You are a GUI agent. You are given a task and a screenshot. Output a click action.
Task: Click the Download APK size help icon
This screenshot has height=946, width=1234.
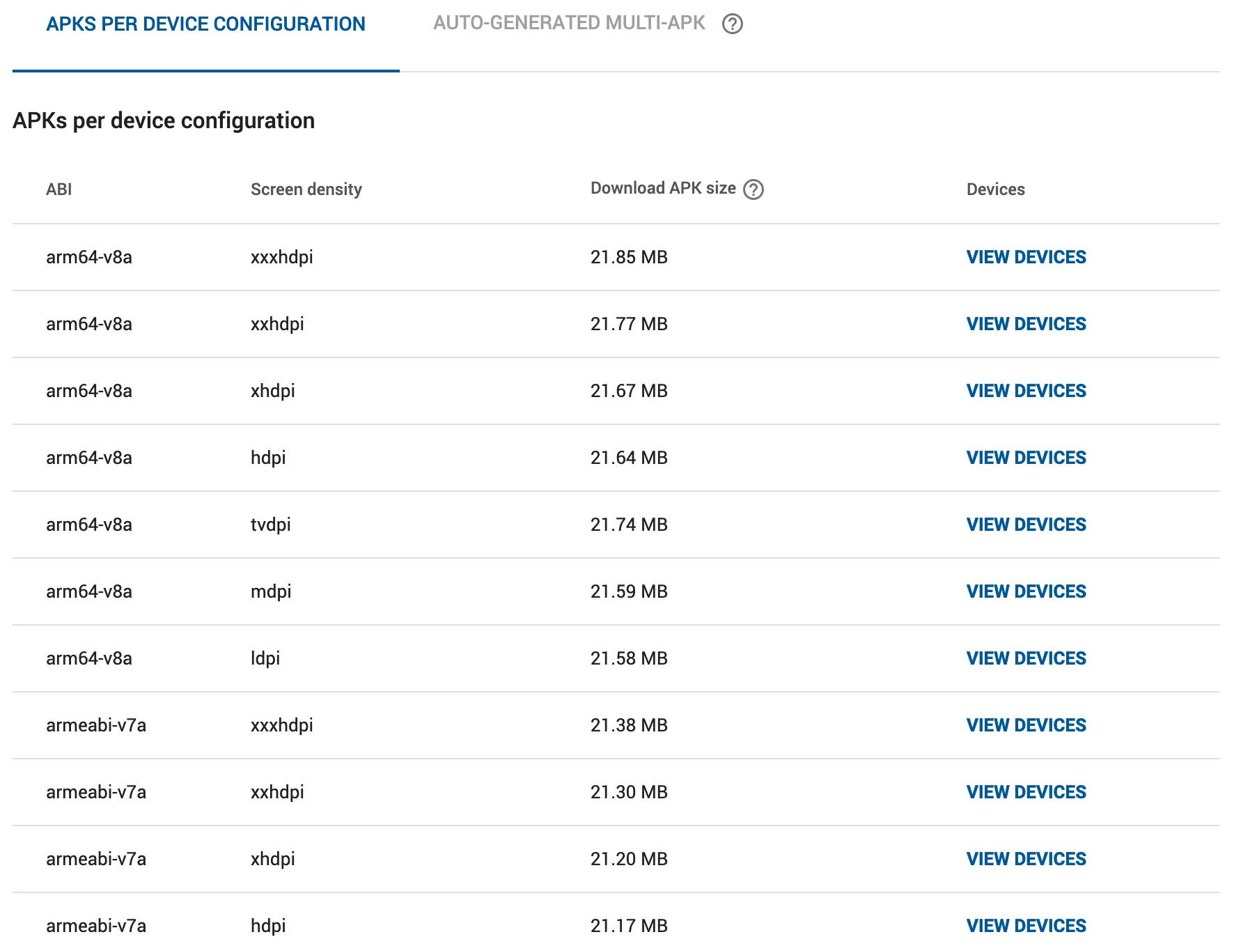coord(754,189)
